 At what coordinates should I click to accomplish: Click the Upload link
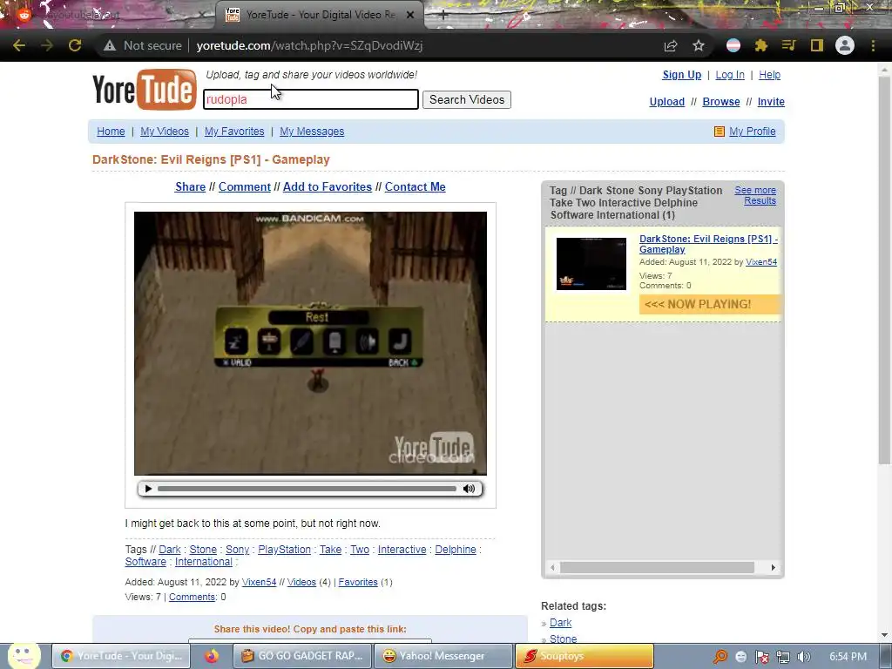666,101
